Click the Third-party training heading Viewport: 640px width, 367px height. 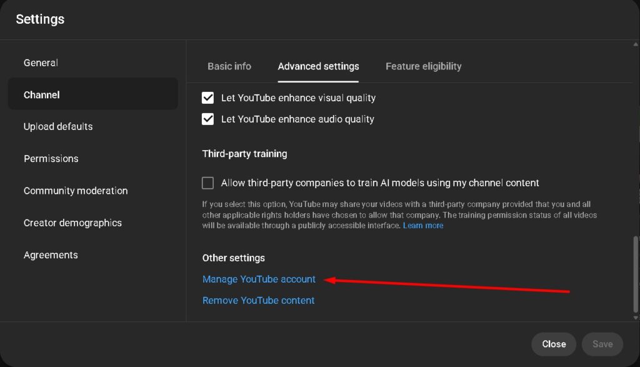point(244,154)
